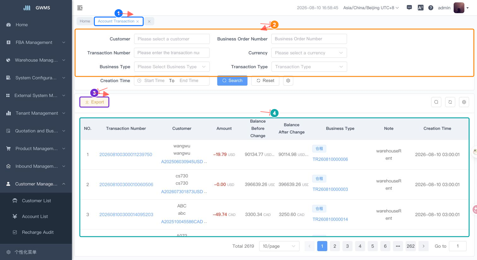Viewport: 477px width, 260px height.
Task: Click the blue Search button
Action: [x=232, y=81]
